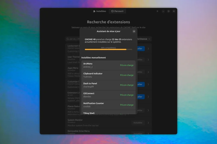This screenshot has height=144, width=217.
Task: Click the puzzle icon on Installées tab
Action: tap(94, 11)
